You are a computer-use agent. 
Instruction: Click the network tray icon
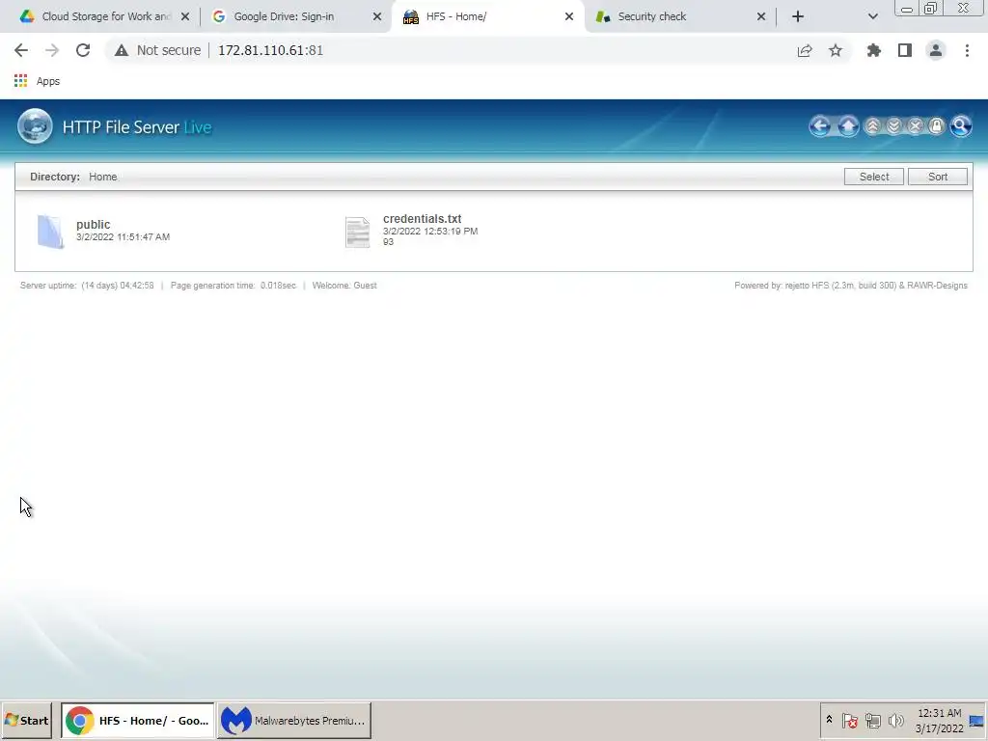coord(872,720)
